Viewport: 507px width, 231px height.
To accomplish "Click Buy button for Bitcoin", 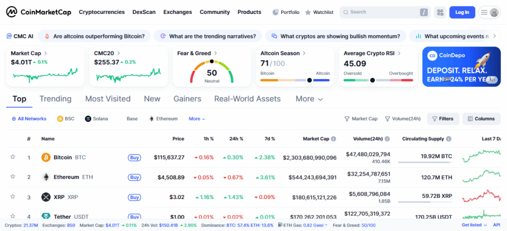I will pos(135,157).
